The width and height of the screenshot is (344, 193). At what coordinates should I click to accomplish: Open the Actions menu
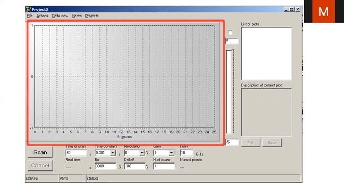(42, 16)
